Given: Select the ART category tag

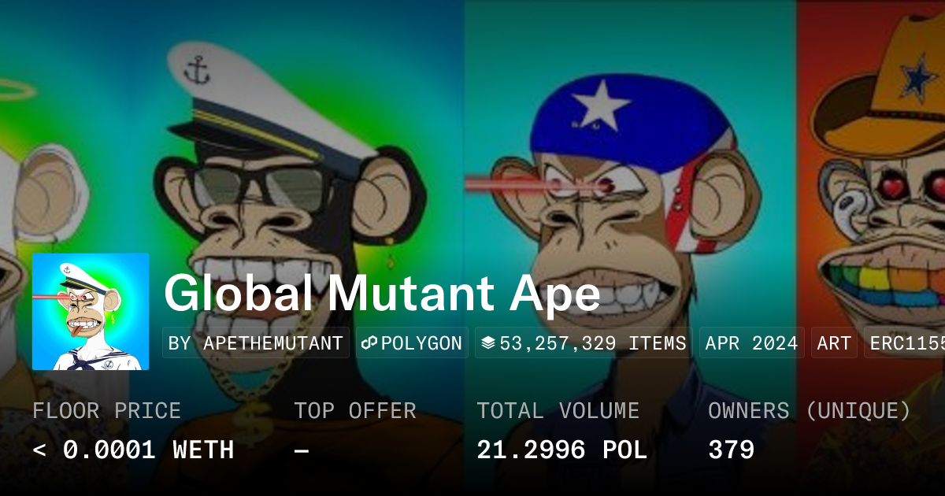Looking at the screenshot, I should pyautogui.click(x=834, y=343).
